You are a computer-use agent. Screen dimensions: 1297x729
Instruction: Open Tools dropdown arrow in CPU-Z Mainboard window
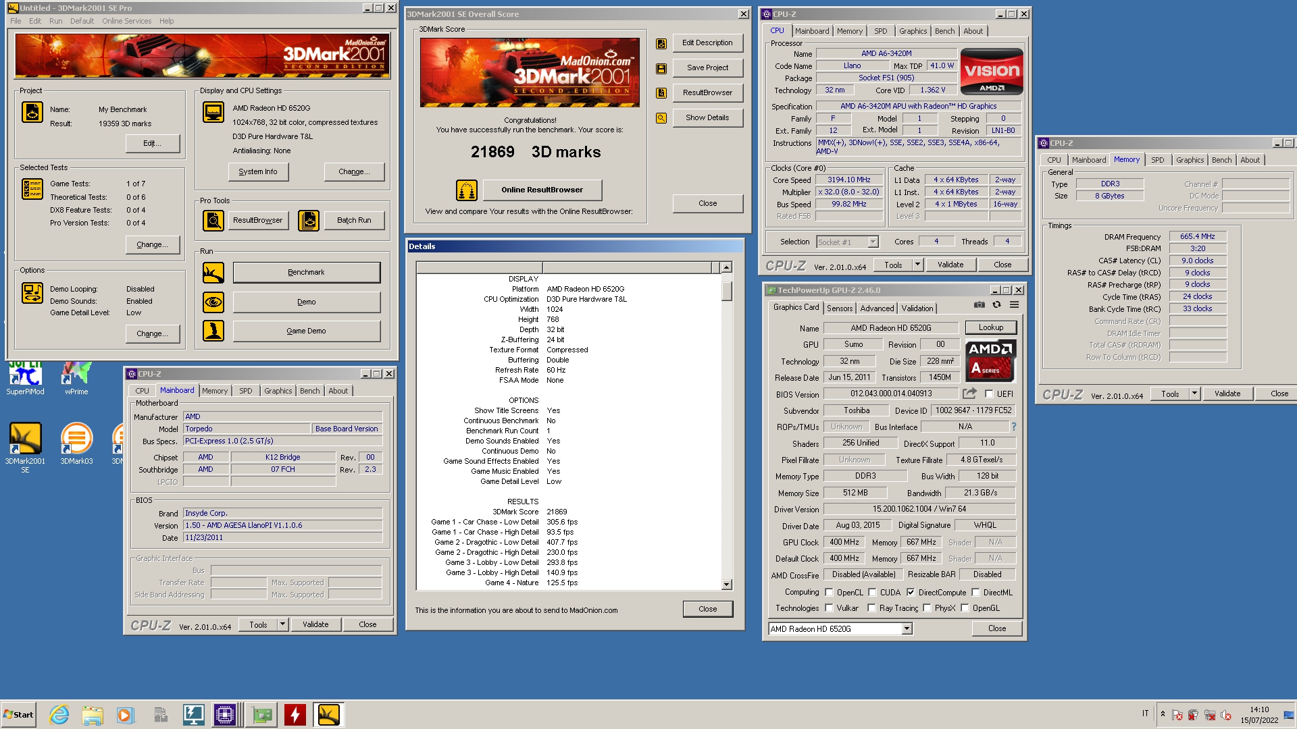pos(282,624)
